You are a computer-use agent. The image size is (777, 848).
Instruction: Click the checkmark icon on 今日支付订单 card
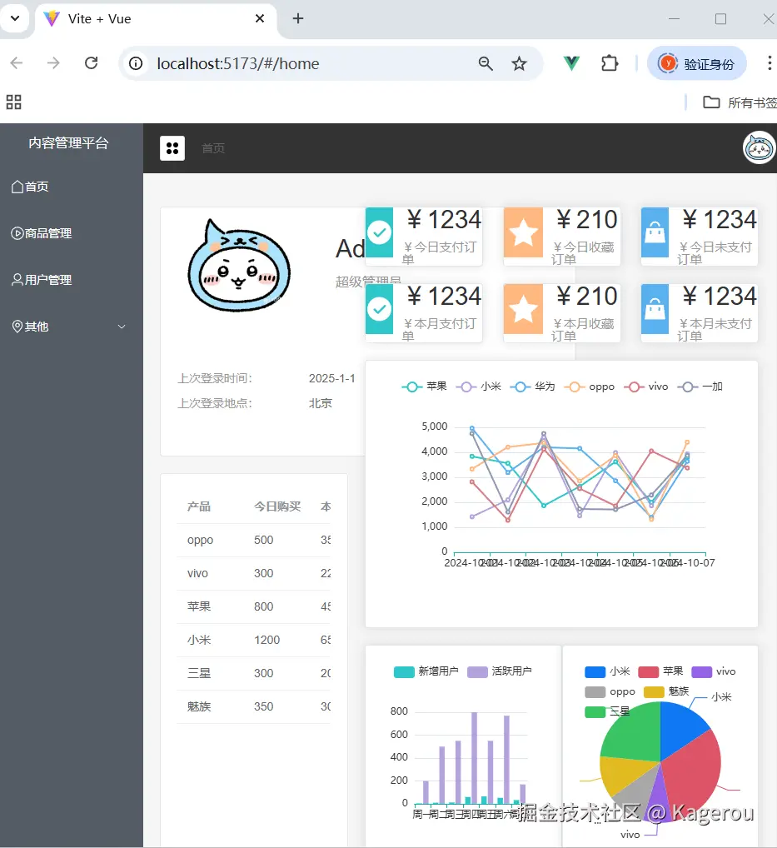point(379,232)
